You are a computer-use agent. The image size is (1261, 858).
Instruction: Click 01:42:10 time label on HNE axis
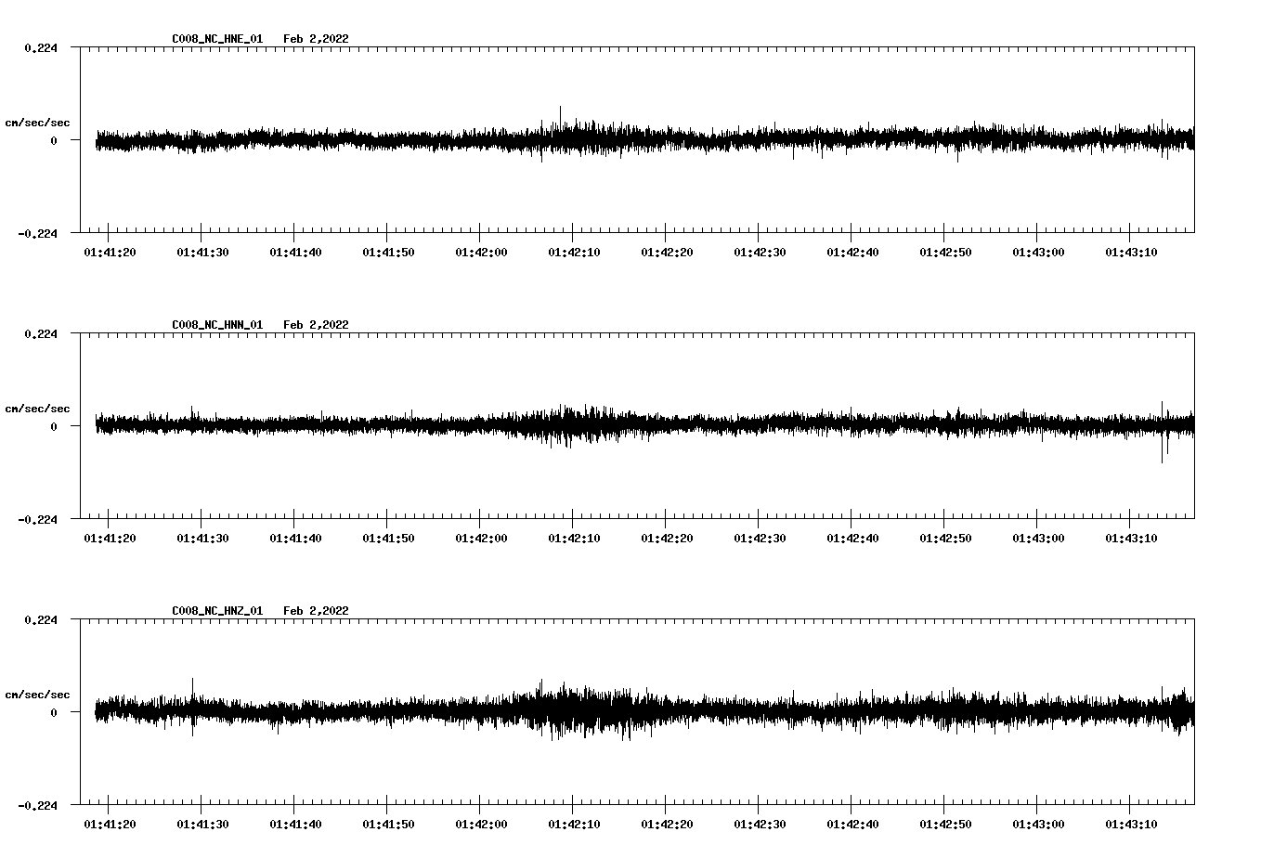[x=574, y=253]
